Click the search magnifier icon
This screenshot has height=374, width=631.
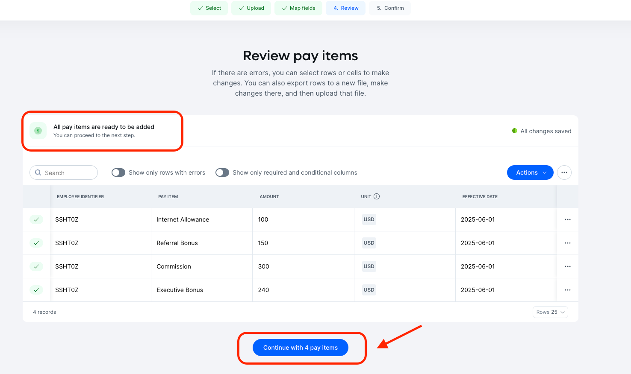pos(38,172)
